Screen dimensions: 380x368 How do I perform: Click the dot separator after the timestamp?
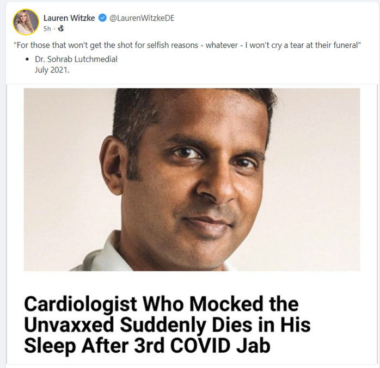pos(55,29)
